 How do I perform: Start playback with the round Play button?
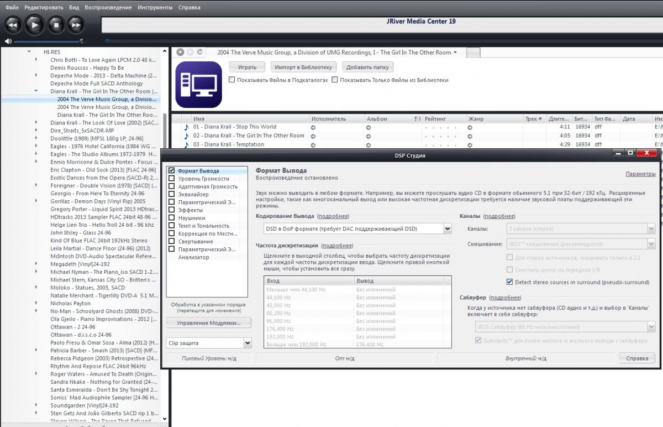(34, 24)
